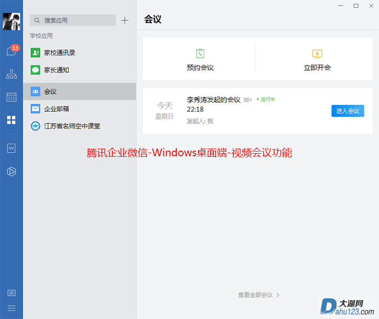Open the settings sliders icon at sidebar bottom
Image resolution: width=379 pixels, height=319 pixels.
[x=11, y=293]
